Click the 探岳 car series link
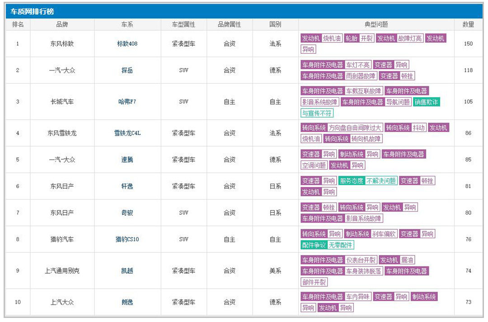 click(x=127, y=71)
